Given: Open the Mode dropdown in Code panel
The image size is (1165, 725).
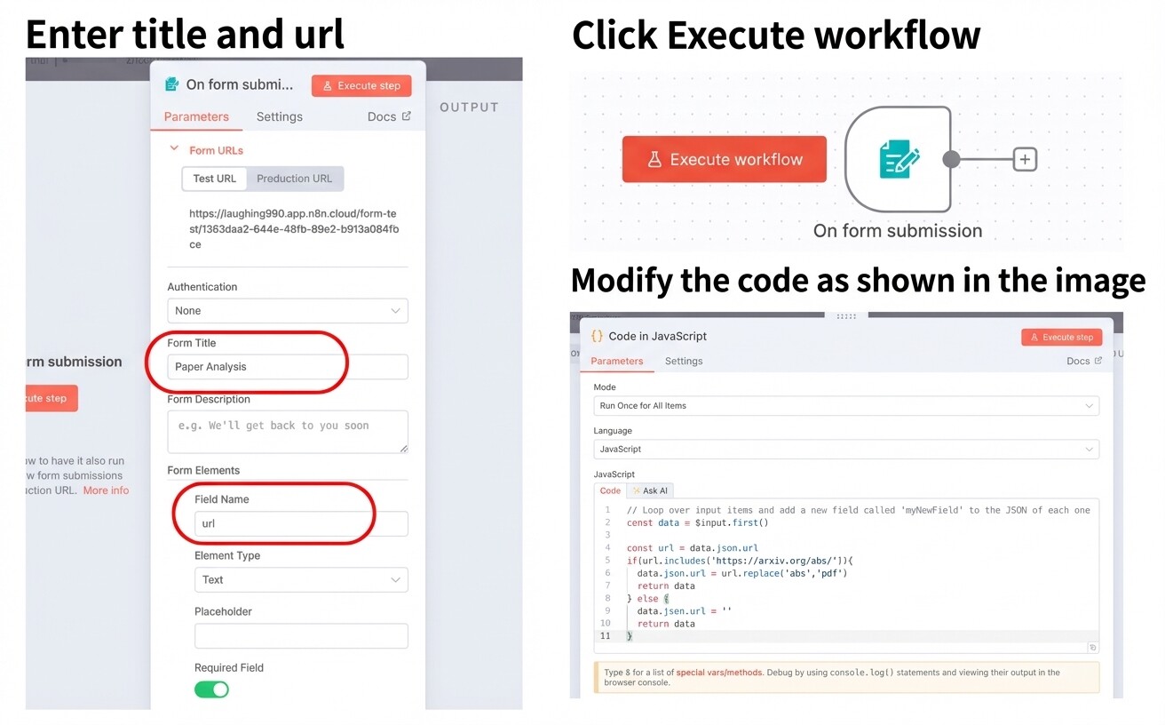Looking at the screenshot, I should 845,406.
